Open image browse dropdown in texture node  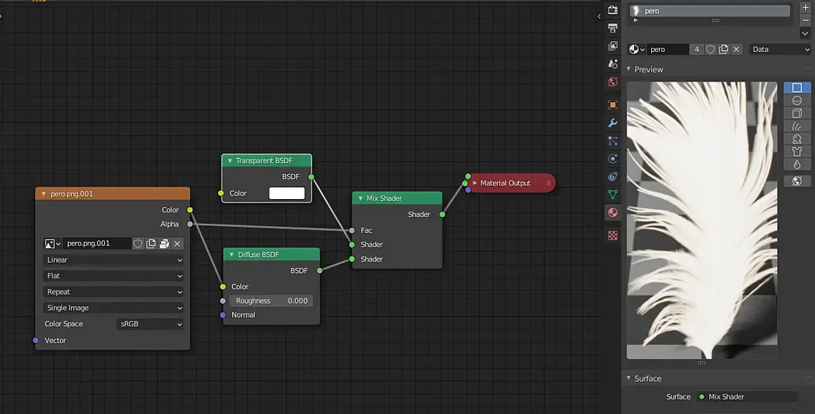click(x=52, y=243)
